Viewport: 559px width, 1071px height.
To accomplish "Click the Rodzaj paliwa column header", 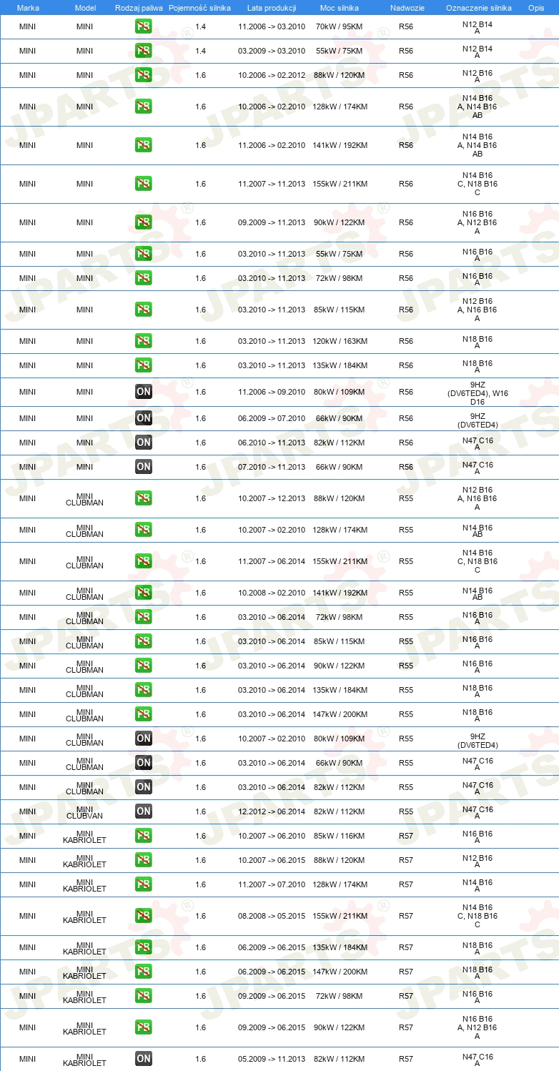I will tap(139, 8).
